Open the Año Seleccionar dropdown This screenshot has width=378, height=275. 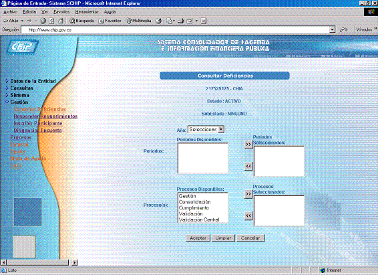pyautogui.click(x=206, y=129)
